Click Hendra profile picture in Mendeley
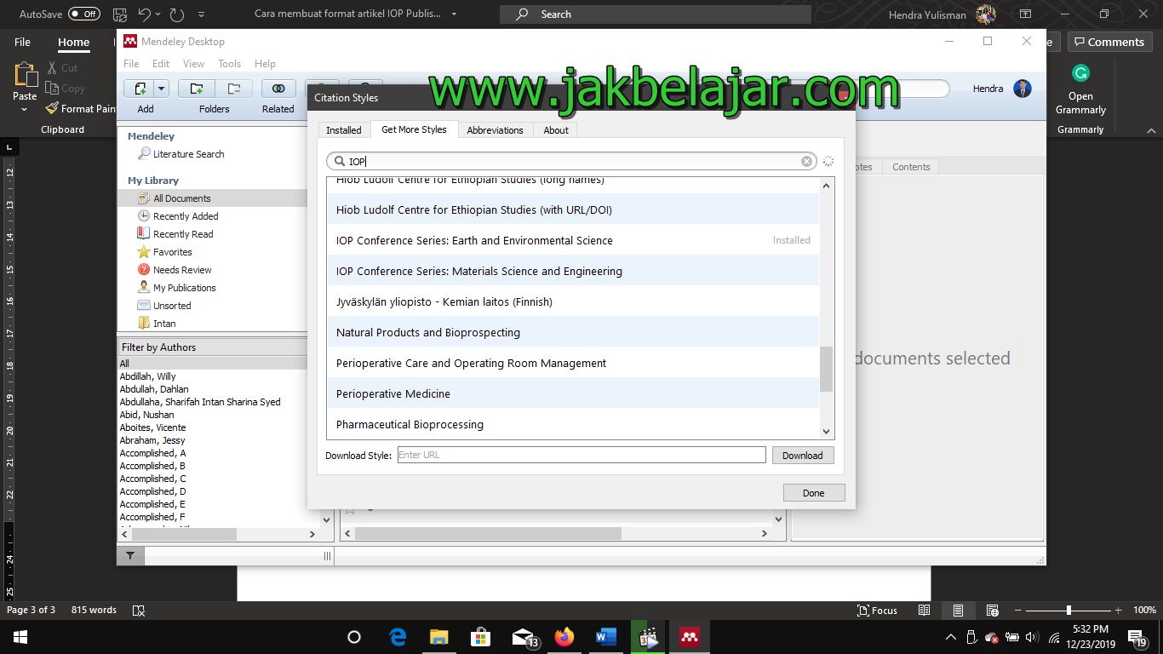This screenshot has height=654, width=1163. [1023, 89]
